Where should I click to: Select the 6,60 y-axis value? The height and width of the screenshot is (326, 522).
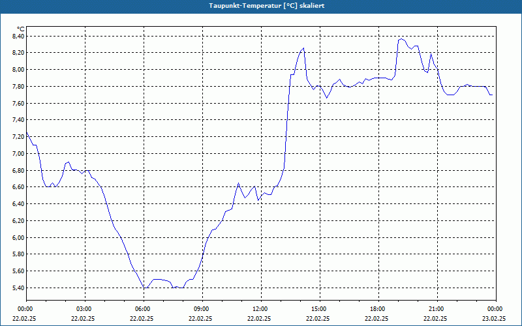pyautogui.click(x=18, y=187)
